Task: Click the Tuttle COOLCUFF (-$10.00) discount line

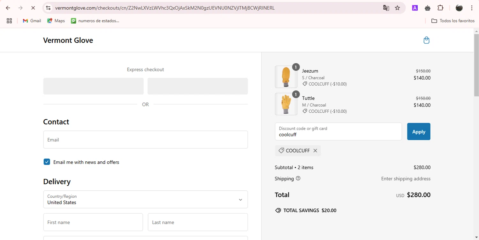Action: point(324,111)
